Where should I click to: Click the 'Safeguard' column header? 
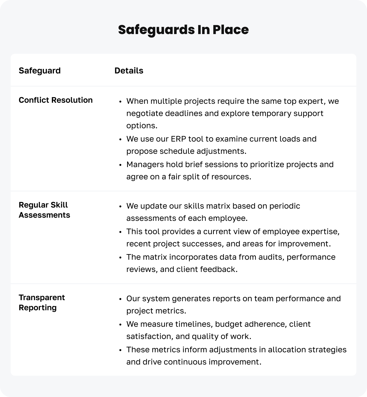[x=40, y=71]
